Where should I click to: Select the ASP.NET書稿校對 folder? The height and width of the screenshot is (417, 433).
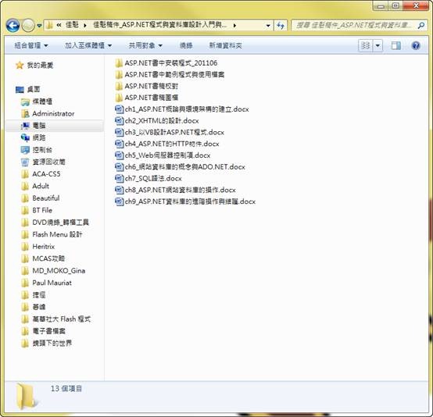146,87
